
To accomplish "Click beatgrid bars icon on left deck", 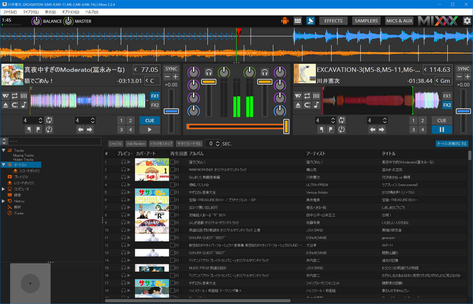I will [x=24, y=96].
